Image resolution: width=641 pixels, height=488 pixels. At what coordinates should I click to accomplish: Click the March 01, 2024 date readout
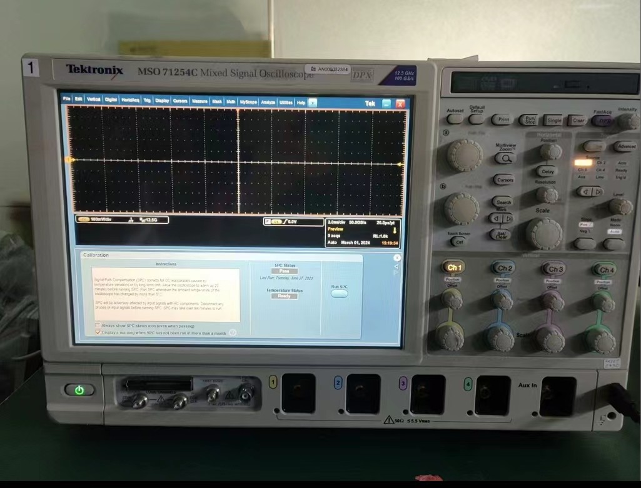pos(355,242)
